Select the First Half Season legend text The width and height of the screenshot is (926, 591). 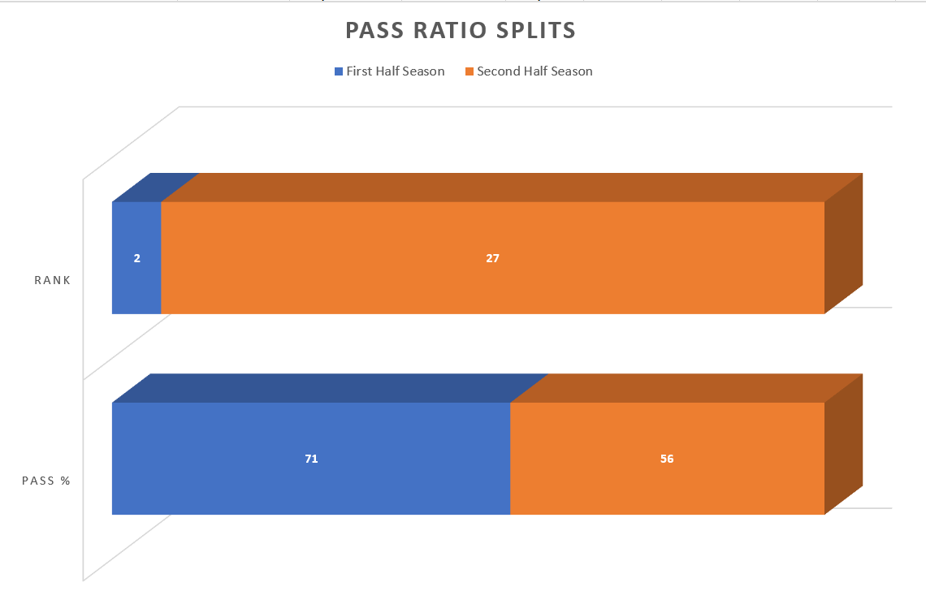tap(396, 71)
